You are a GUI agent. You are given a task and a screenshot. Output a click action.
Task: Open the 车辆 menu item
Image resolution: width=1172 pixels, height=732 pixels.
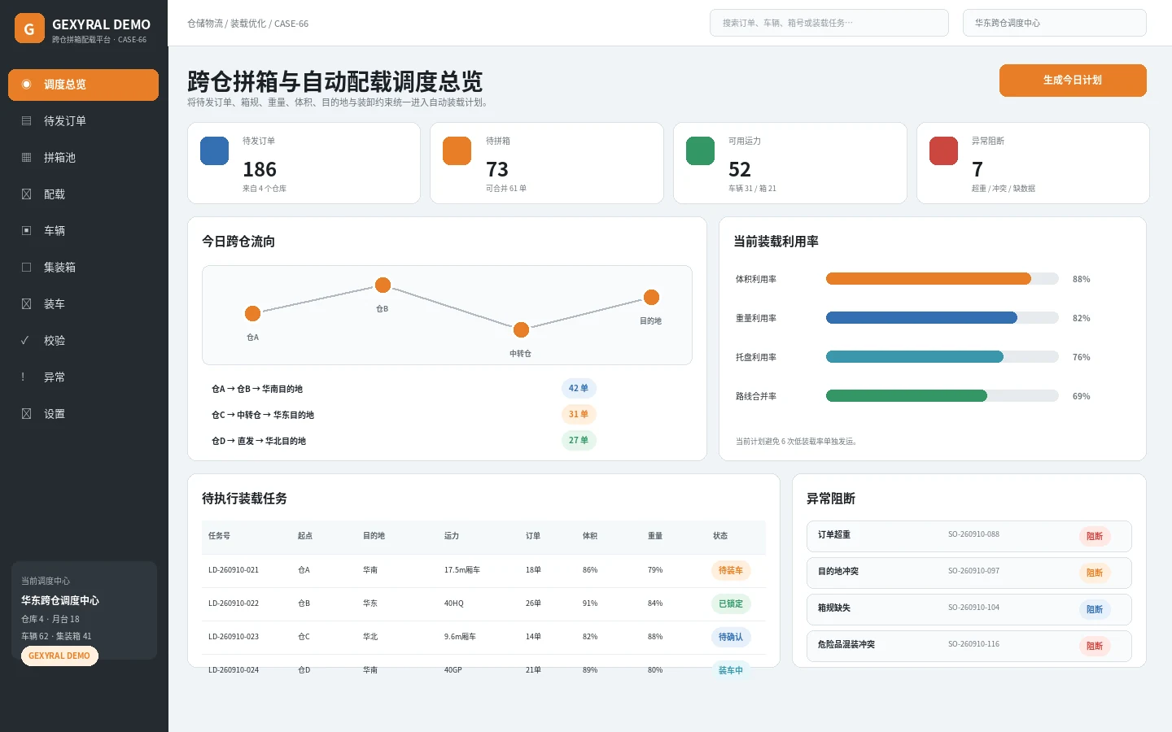(x=83, y=231)
